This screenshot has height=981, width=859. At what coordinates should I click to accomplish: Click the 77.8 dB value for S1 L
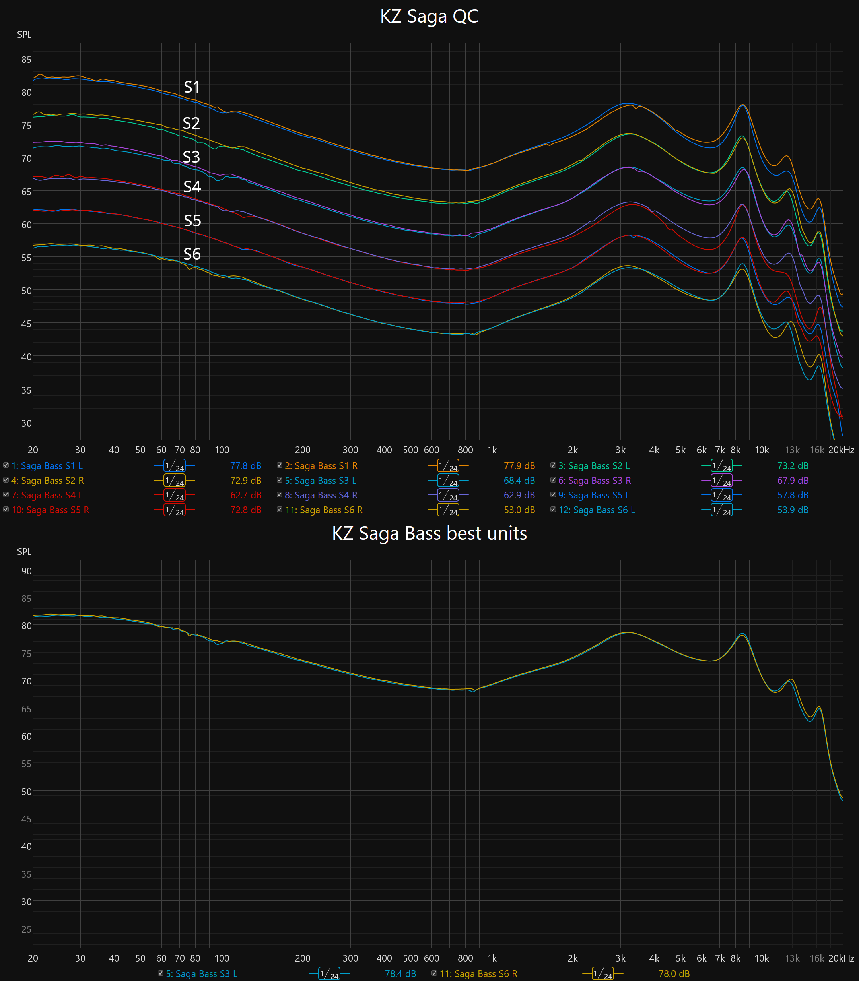(246, 465)
